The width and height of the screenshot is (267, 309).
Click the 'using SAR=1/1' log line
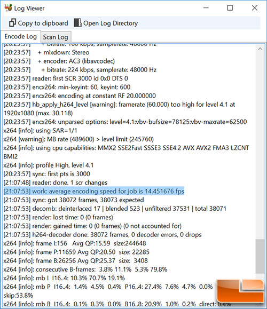tap(41, 130)
